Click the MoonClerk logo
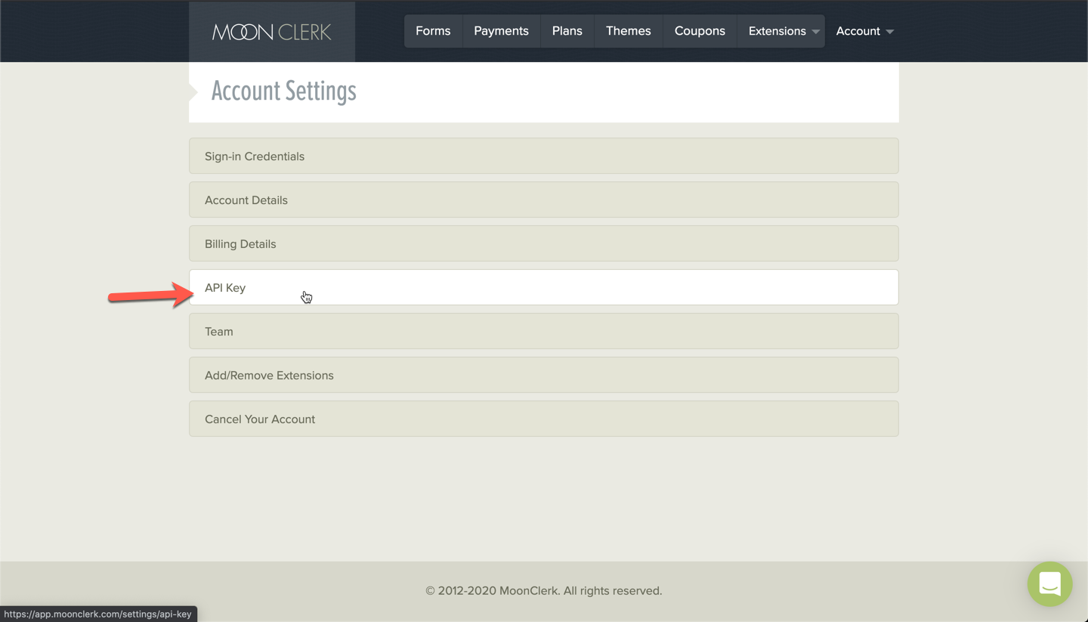1088x622 pixels. coord(272,32)
